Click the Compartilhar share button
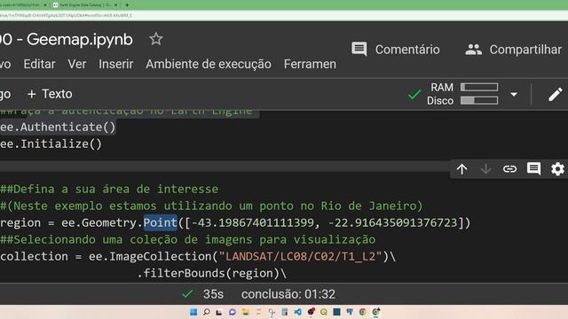 point(513,50)
